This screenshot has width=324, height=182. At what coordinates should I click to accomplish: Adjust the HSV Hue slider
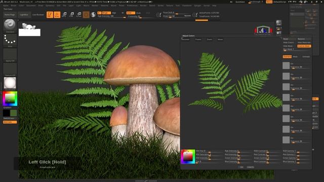[x=209, y=151]
